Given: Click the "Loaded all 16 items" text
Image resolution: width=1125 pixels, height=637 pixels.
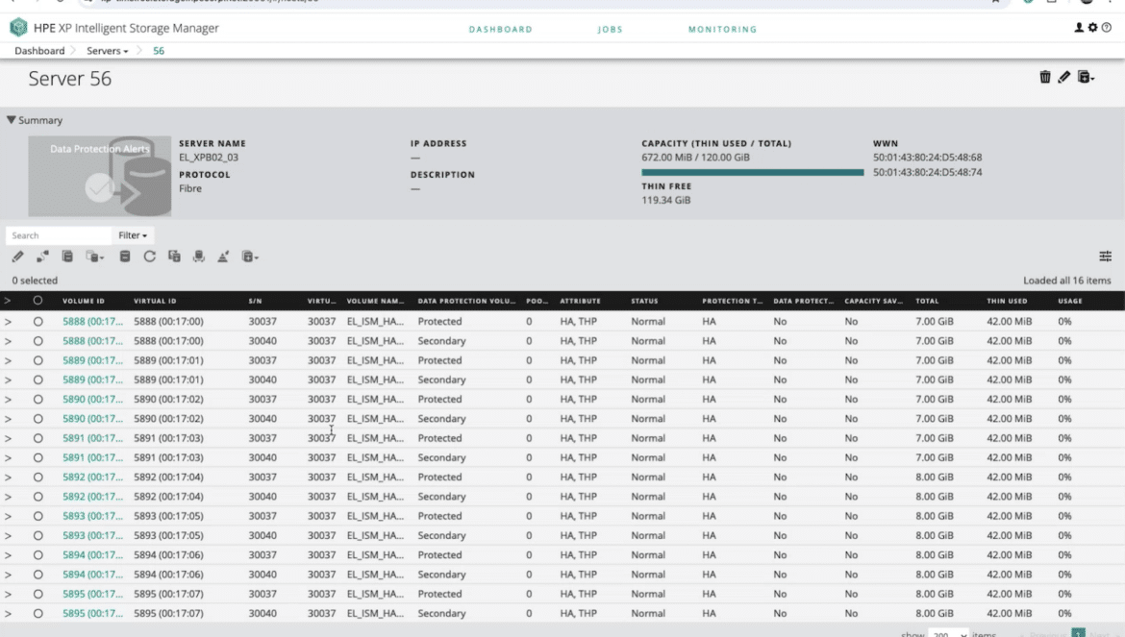Looking at the screenshot, I should [1067, 281].
